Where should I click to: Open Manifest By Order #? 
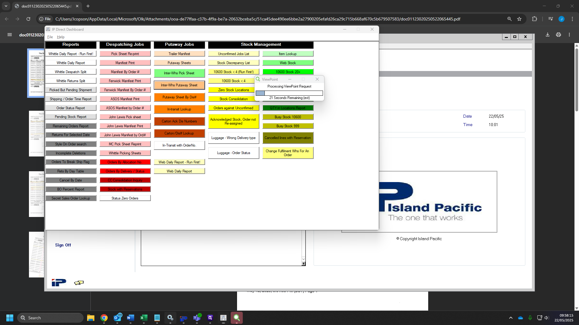pyautogui.click(x=125, y=72)
